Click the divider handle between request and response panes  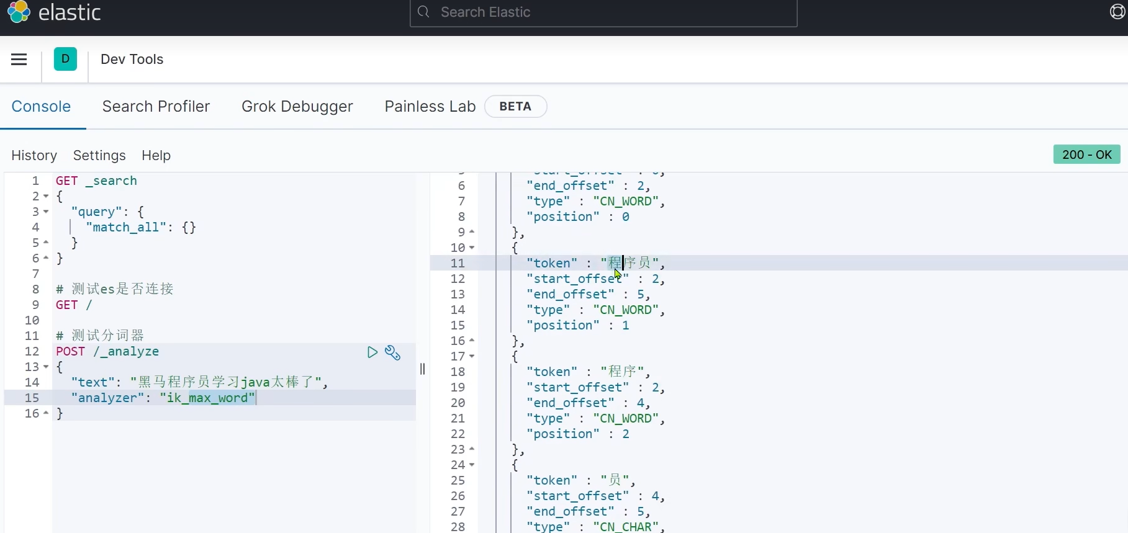(x=422, y=369)
